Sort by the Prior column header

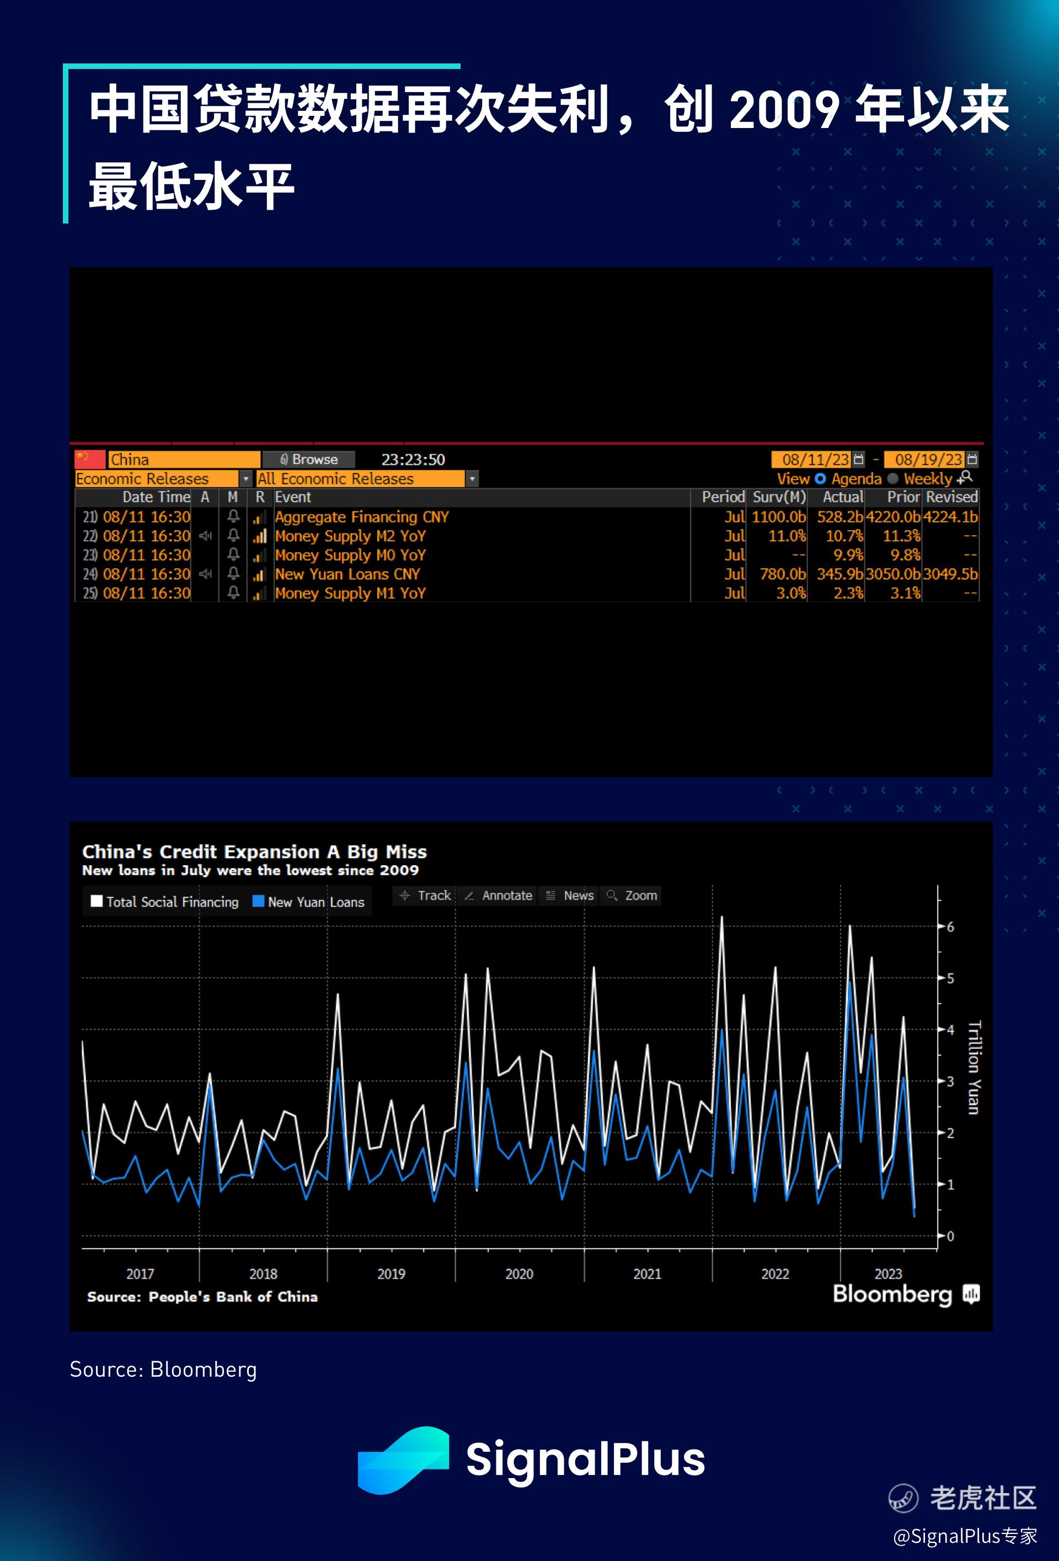point(903,497)
